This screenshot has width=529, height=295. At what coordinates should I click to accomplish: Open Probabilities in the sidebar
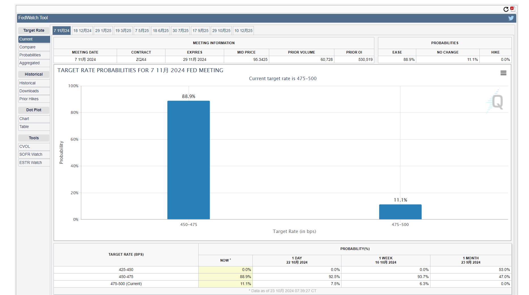pos(34,55)
